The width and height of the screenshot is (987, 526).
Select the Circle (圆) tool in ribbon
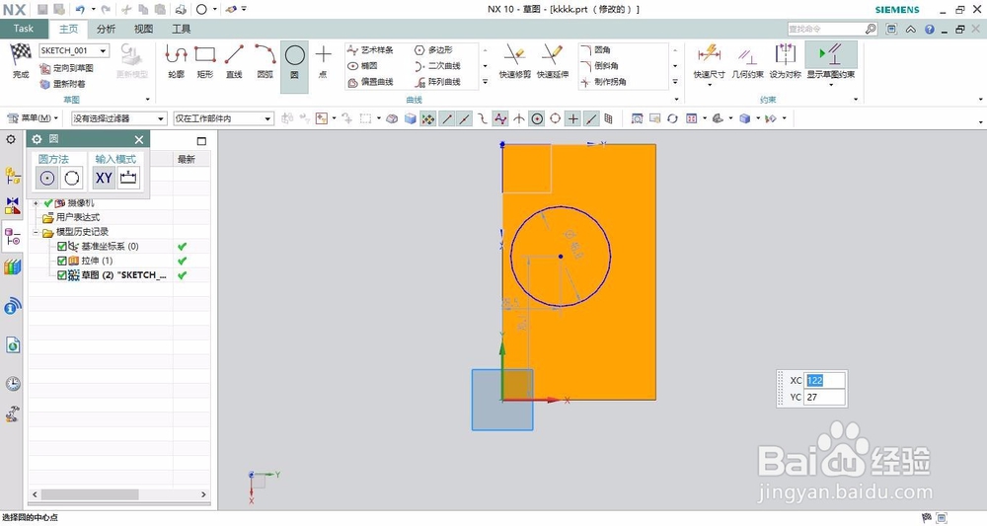click(x=294, y=65)
